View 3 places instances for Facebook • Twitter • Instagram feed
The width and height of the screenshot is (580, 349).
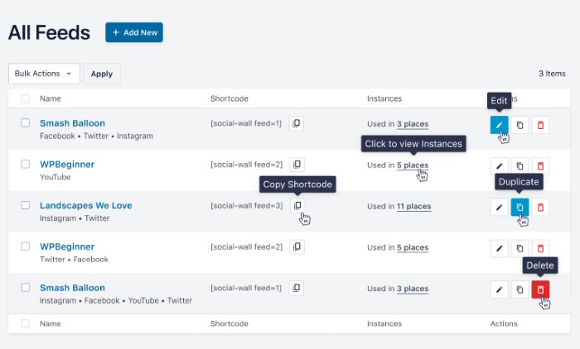coord(413,124)
